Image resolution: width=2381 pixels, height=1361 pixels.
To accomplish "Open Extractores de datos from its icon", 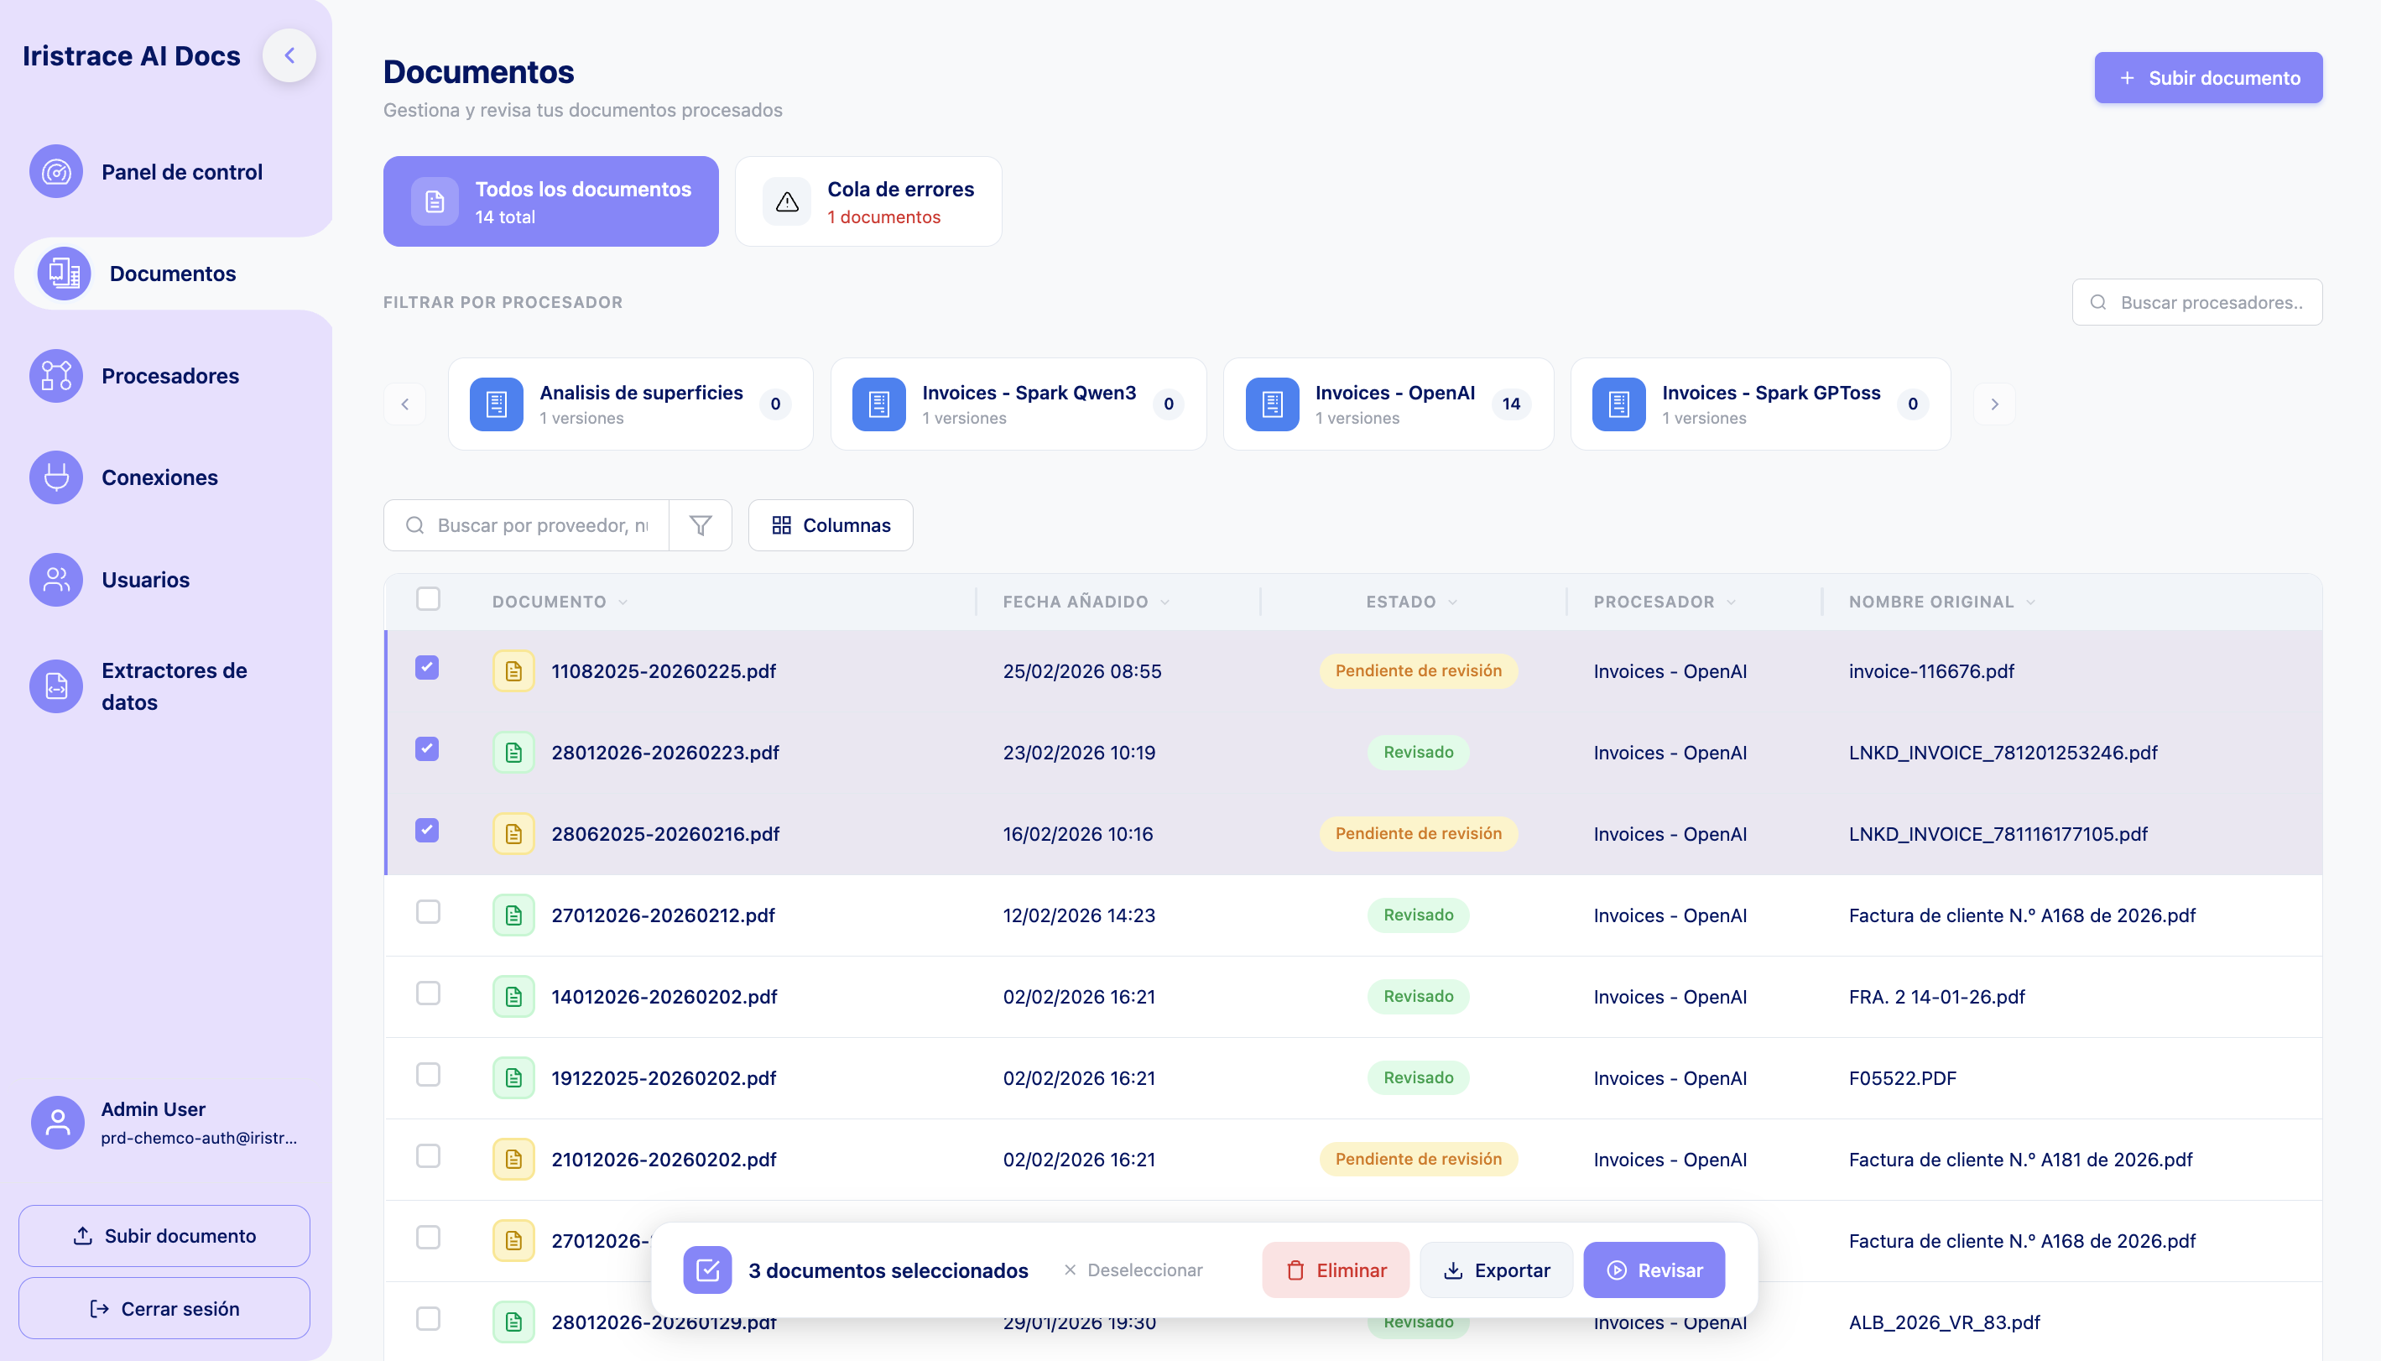I will click(x=56, y=686).
